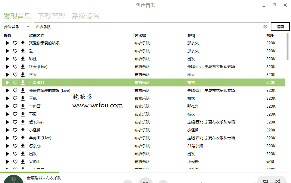This screenshot has width=291, height=183.
Task: Favorite the song 三疯
Action: (x=15, y=98)
